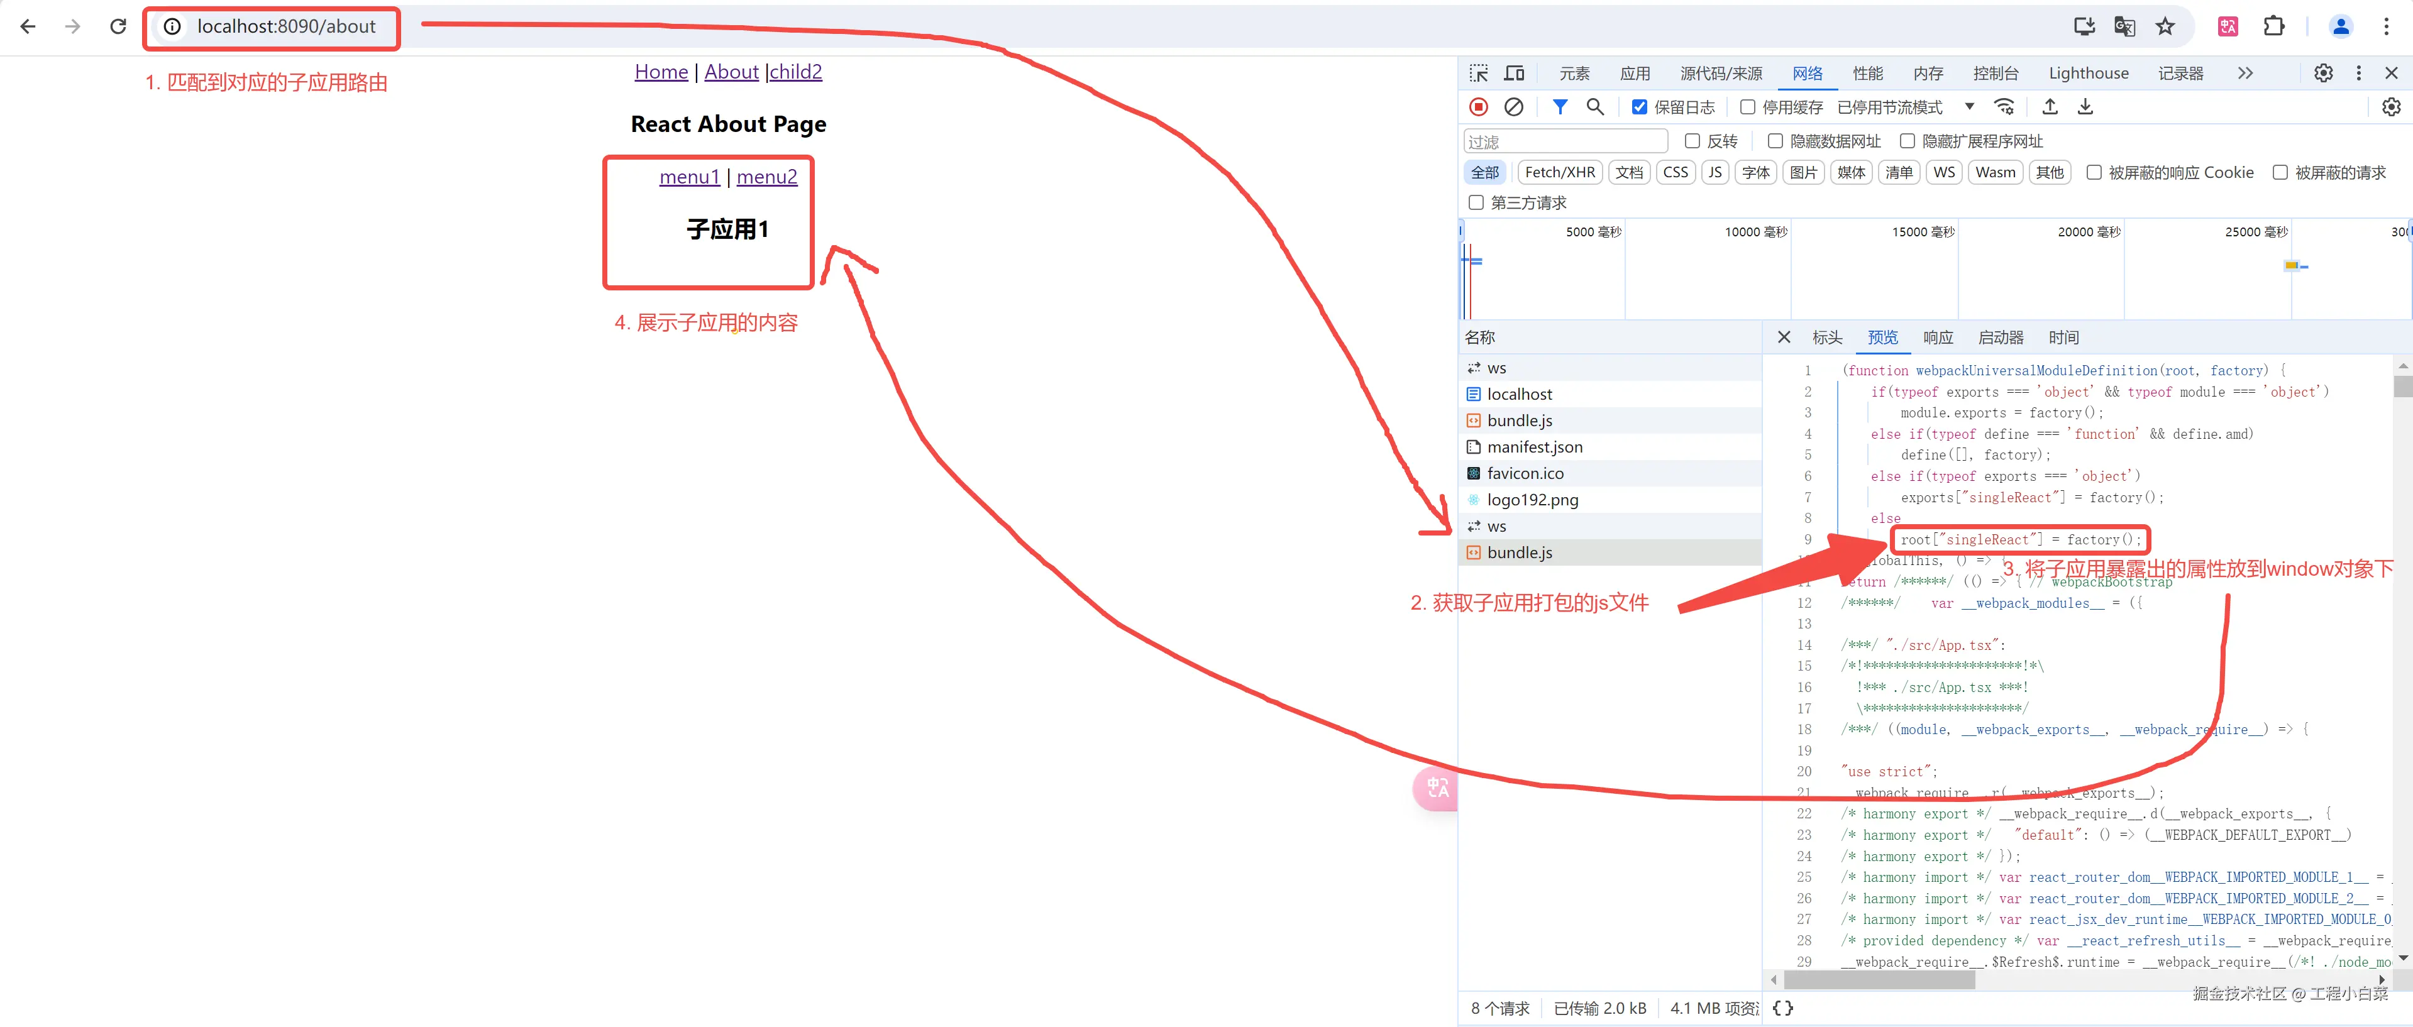The height and width of the screenshot is (1027, 2413).
Task: Open the DevTools settings gear
Action: click(2323, 73)
